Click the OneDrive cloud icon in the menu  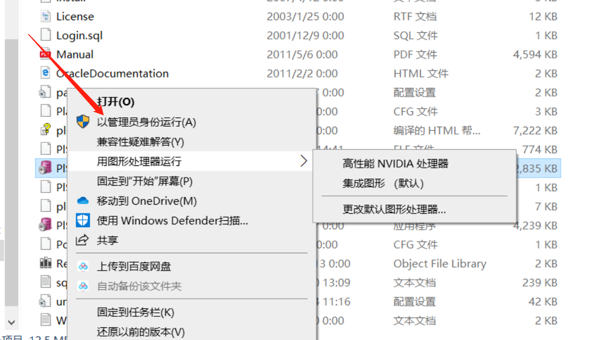coord(83,201)
